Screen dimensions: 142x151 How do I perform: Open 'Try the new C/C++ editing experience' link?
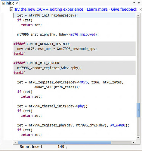(49, 9)
